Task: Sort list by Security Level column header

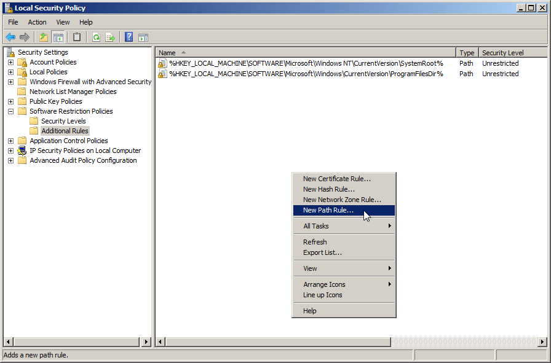Action: click(513, 53)
